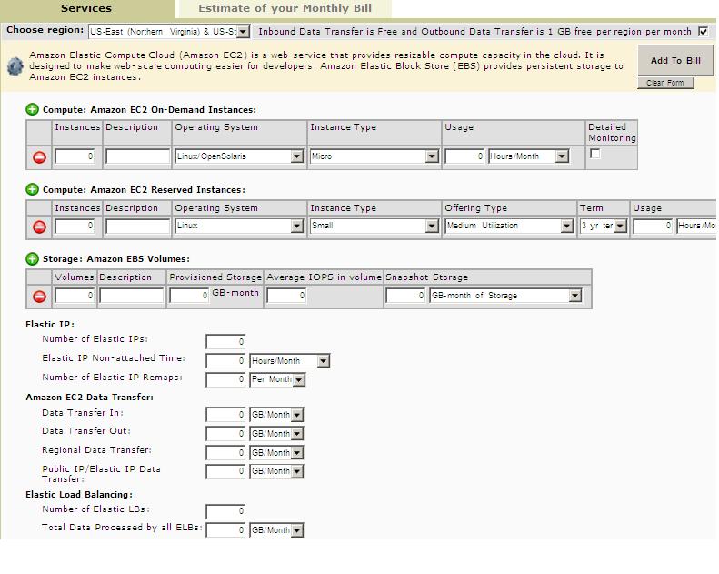The width and height of the screenshot is (719, 574).
Task: Focus the EBS Volumes count field
Action: point(75,296)
